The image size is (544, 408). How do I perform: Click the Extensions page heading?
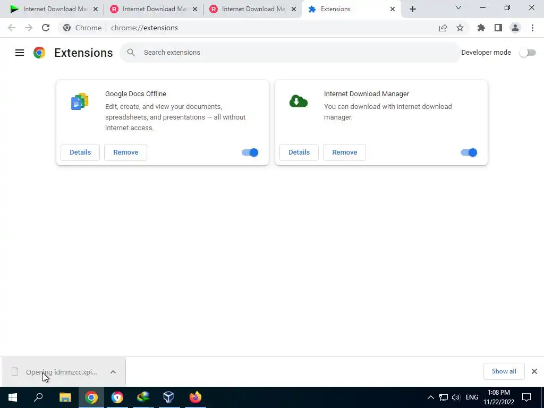[83, 53]
